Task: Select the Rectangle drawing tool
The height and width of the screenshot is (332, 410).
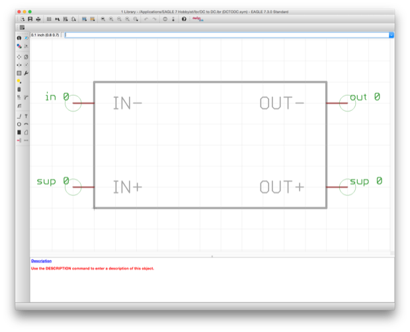Action: point(19,133)
